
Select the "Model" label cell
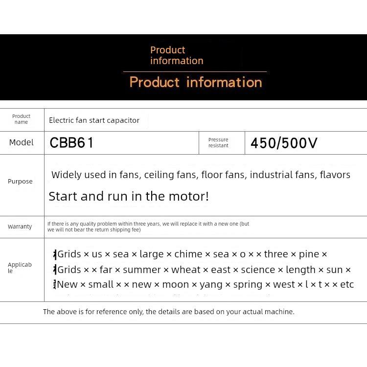point(22,142)
